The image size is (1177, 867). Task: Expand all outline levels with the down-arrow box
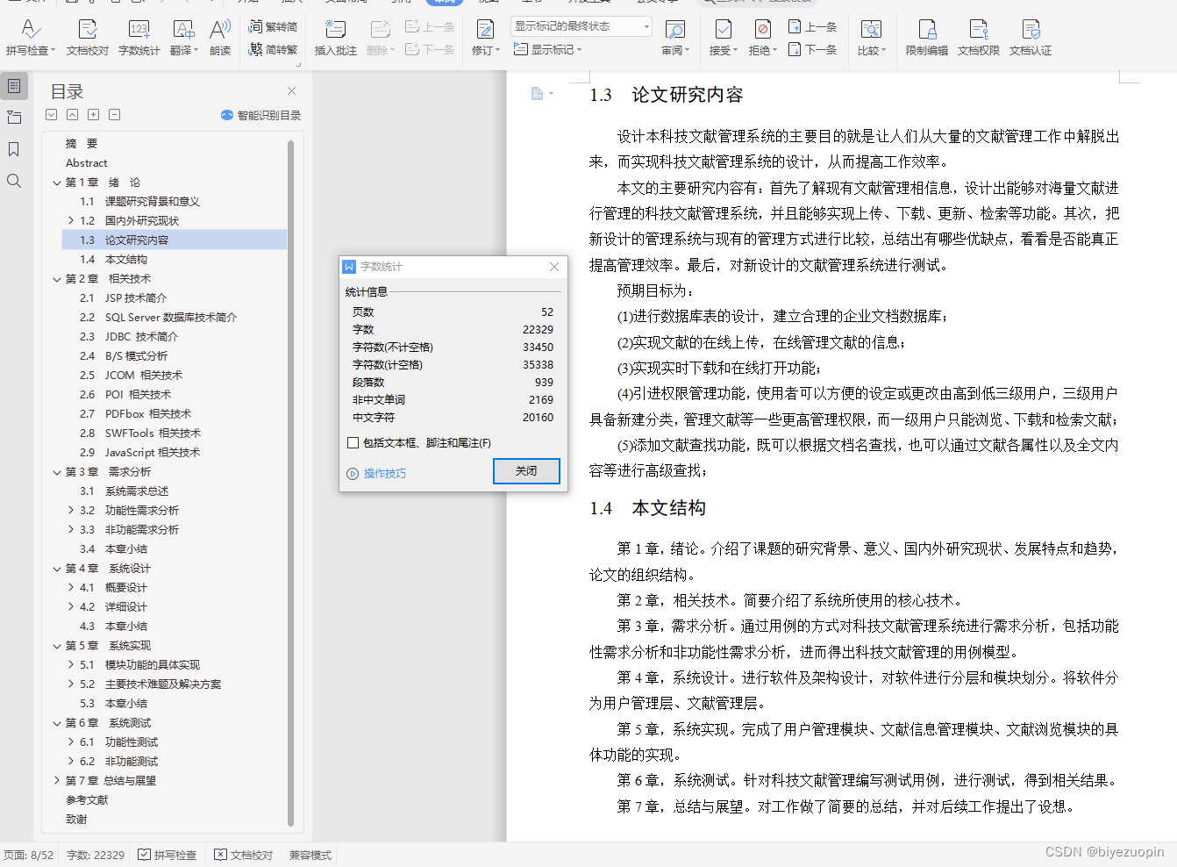[x=51, y=115]
